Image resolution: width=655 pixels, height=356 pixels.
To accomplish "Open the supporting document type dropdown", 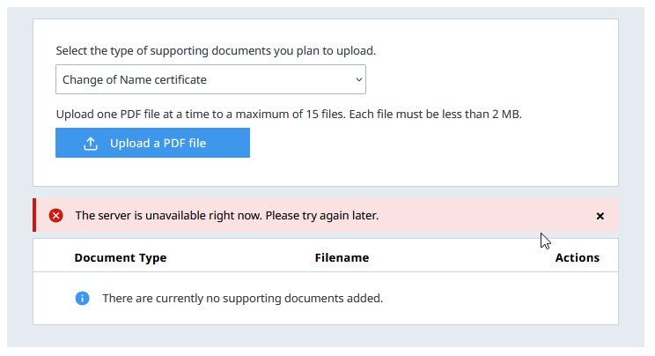I will pyautogui.click(x=210, y=79).
